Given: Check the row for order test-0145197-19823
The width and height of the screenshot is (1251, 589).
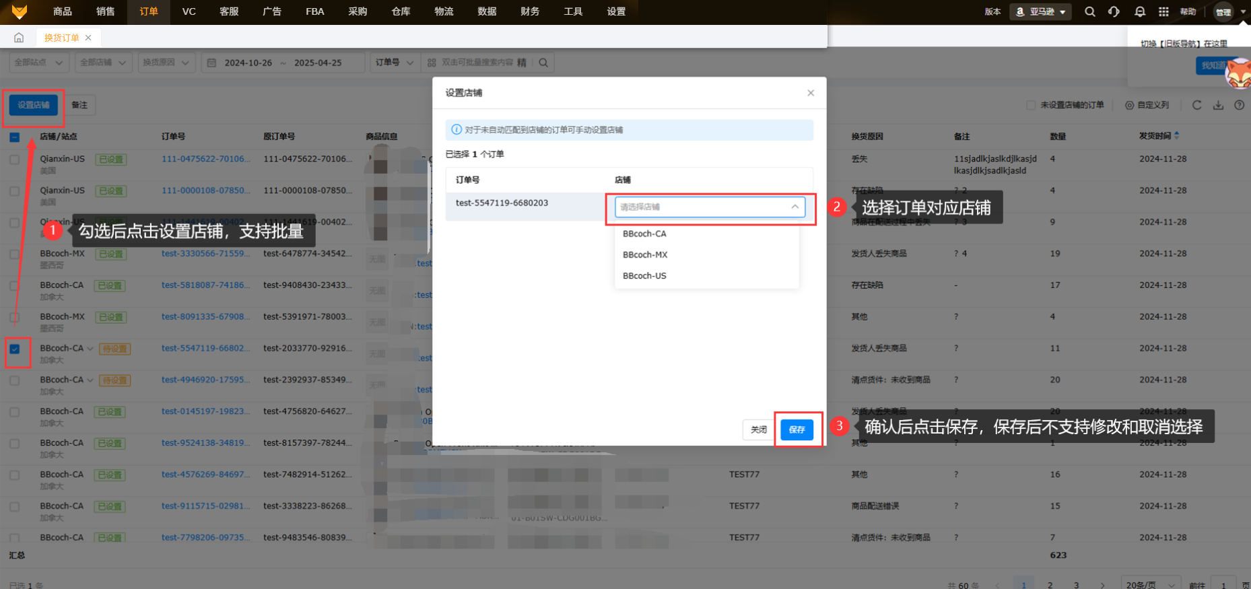Looking at the screenshot, I should [x=15, y=412].
